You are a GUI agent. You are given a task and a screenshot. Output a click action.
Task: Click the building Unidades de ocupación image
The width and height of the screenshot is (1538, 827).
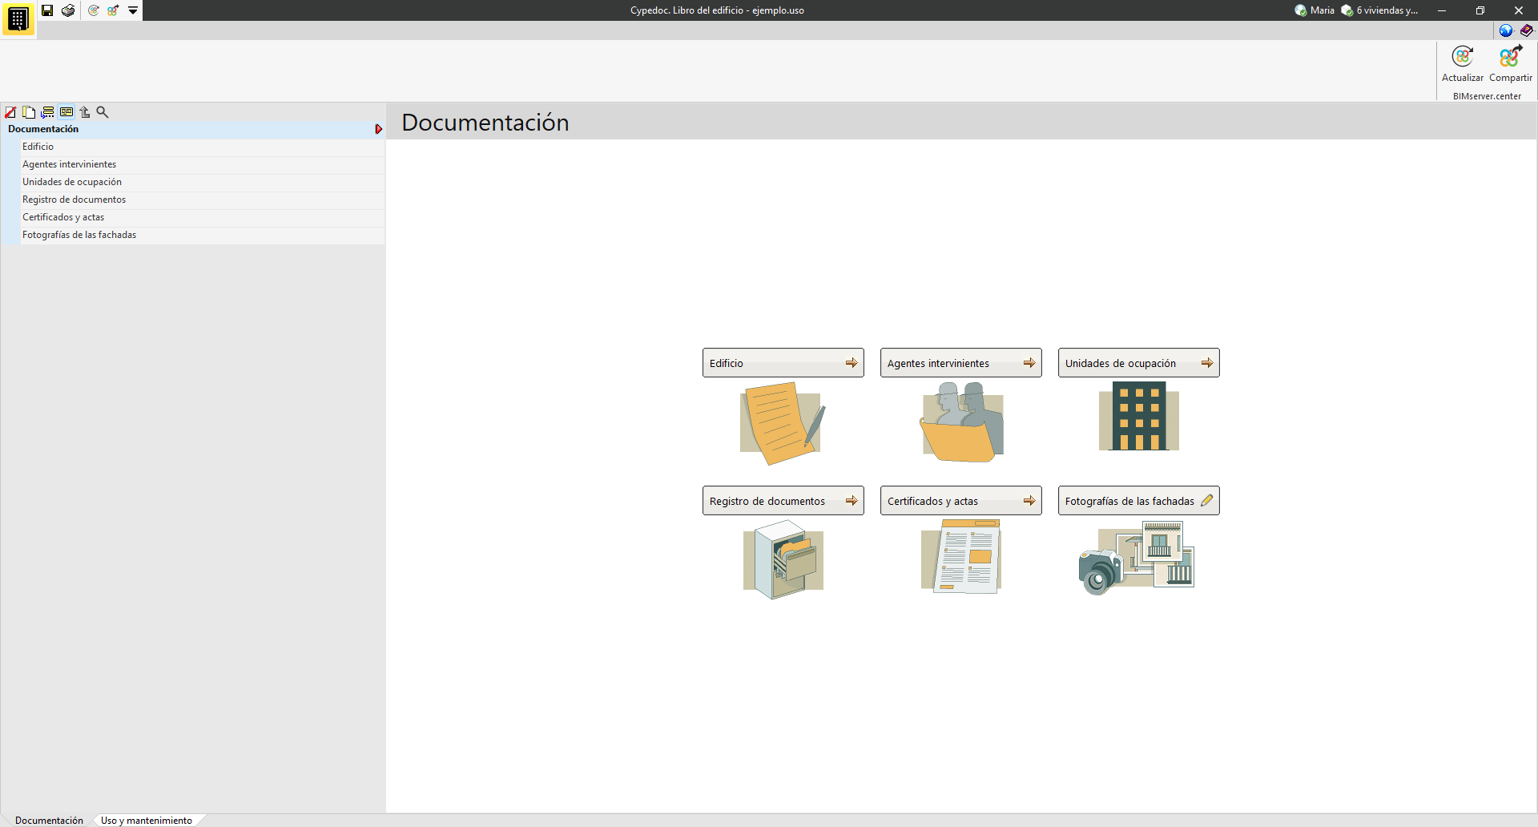tap(1138, 416)
